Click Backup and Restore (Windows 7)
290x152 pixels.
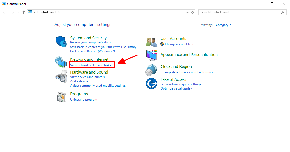92,51
